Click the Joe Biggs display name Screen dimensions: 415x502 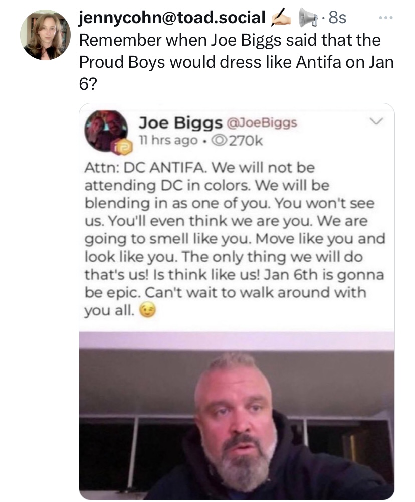(180, 123)
